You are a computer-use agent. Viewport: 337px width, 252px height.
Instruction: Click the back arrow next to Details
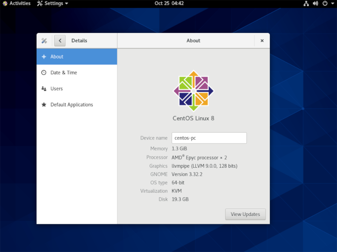click(60, 41)
